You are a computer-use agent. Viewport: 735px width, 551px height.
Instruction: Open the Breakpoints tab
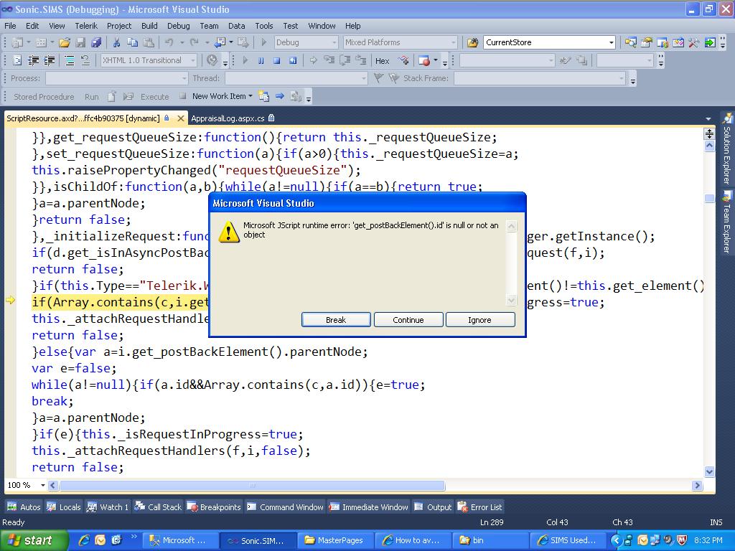[x=214, y=507]
